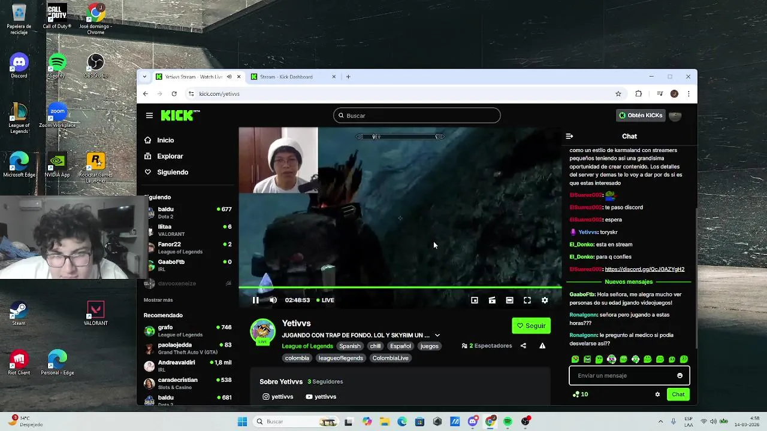Viewport: 767px width, 431px height.
Task: Open the hamburger menu beside KICK logo
Action: coord(149,116)
